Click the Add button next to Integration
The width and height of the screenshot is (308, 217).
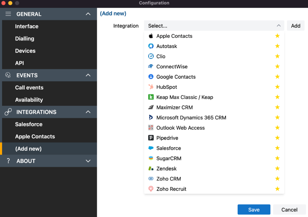point(296,26)
